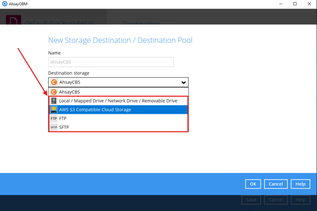Click the SFTP icon in the list
Viewport: 317px width, 211px height.
[54, 127]
